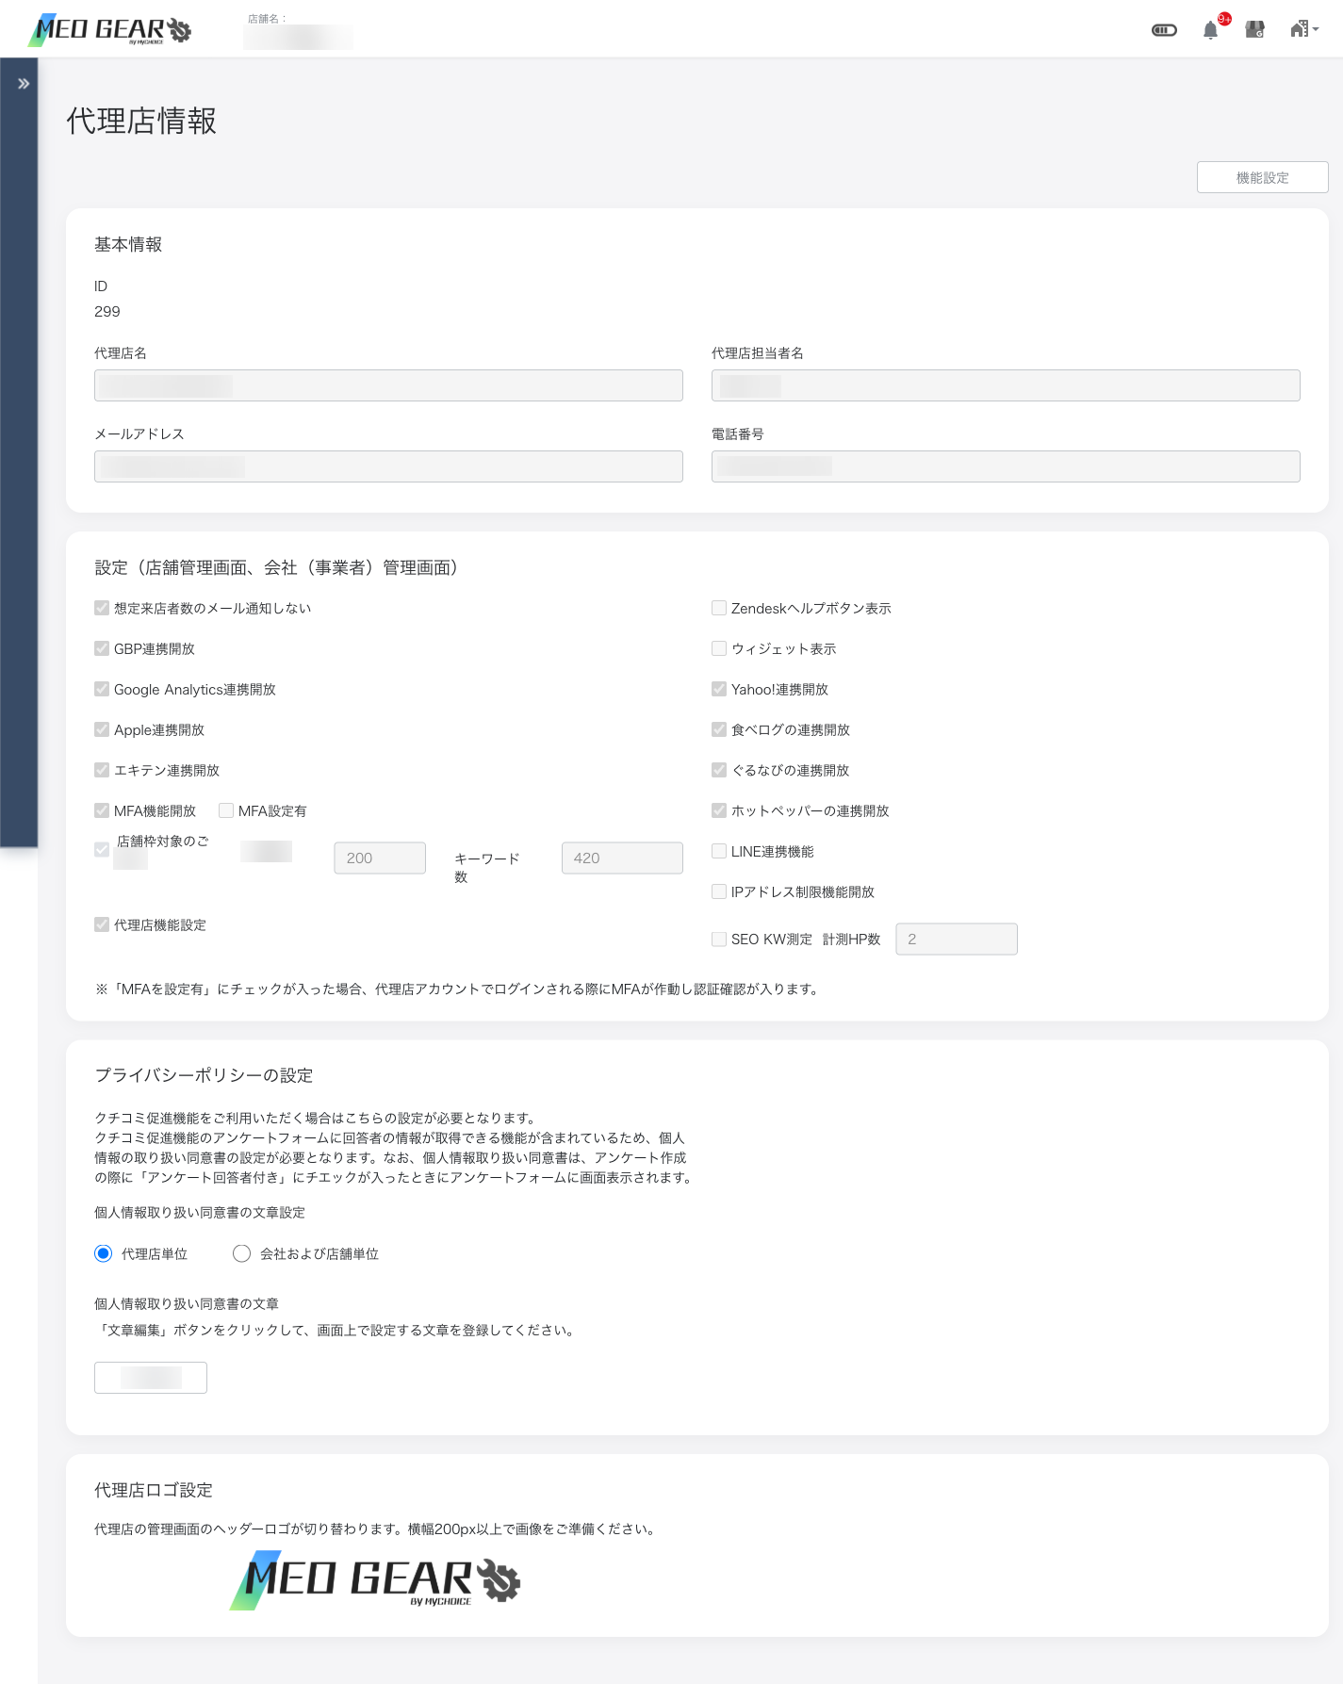Toggle 想定来店者数のメール通知しない checkbox
The image size is (1343, 1684).
coord(102,608)
